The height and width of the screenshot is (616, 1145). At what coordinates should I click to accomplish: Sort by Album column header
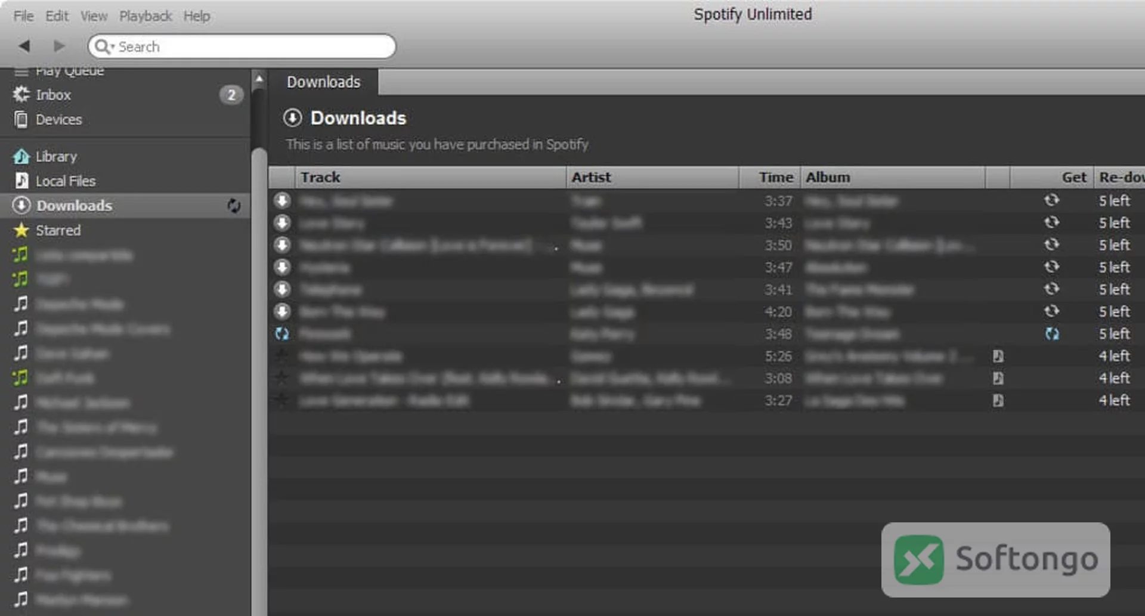892,178
